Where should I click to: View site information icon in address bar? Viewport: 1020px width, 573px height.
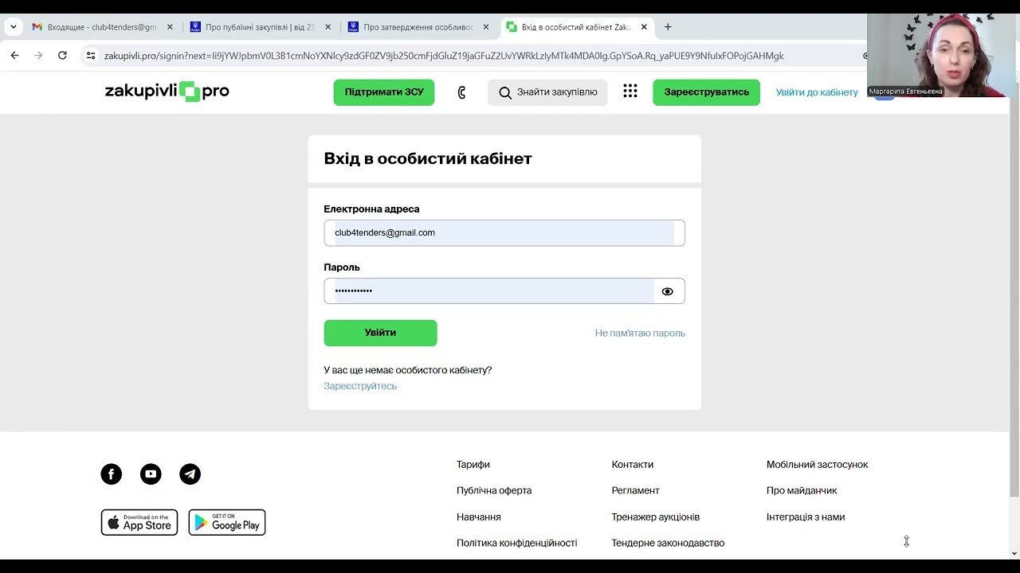(91, 56)
